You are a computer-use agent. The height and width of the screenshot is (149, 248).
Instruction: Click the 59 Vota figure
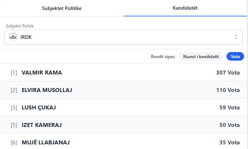(229, 108)
